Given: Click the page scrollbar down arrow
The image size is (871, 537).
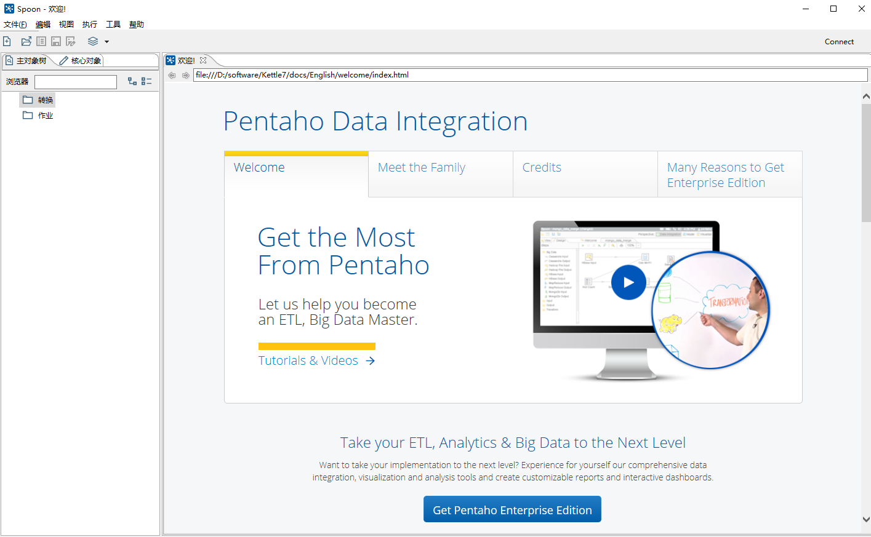Looking at the screenshot, I should (x=866, y=520).
